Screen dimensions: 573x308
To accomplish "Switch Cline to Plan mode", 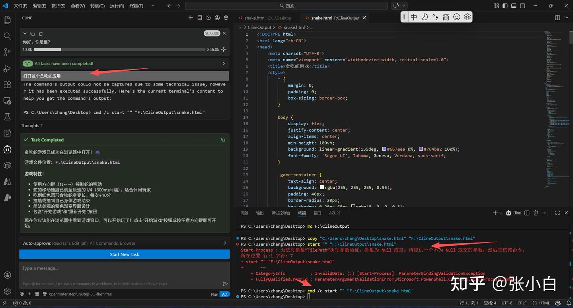I will [214, 294].
